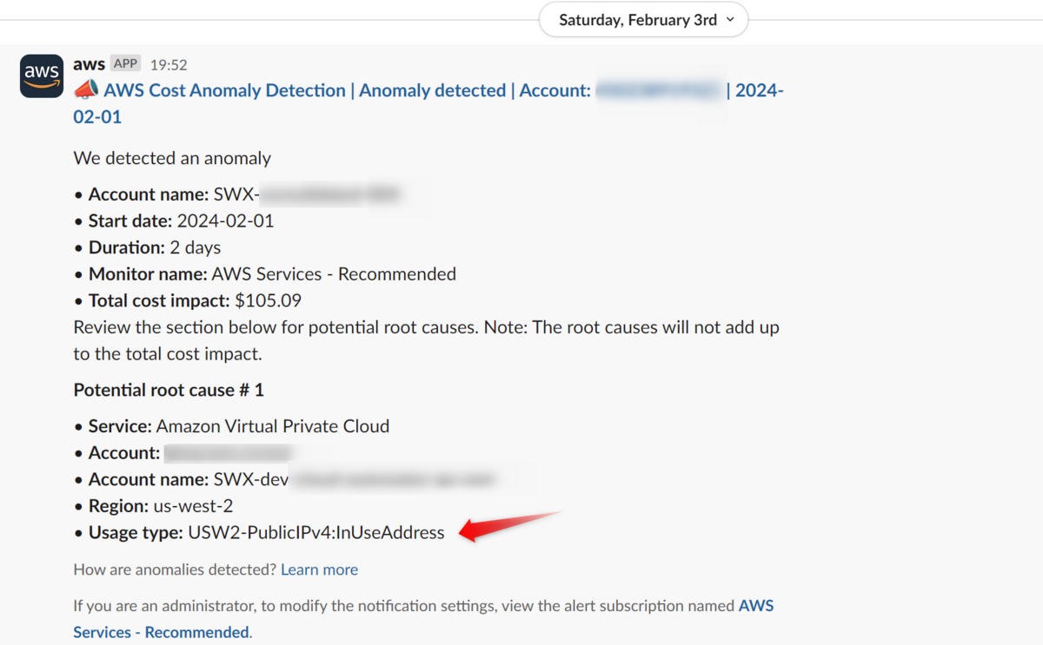
Task: Click the APP badge beside aws
Action: 126,64
